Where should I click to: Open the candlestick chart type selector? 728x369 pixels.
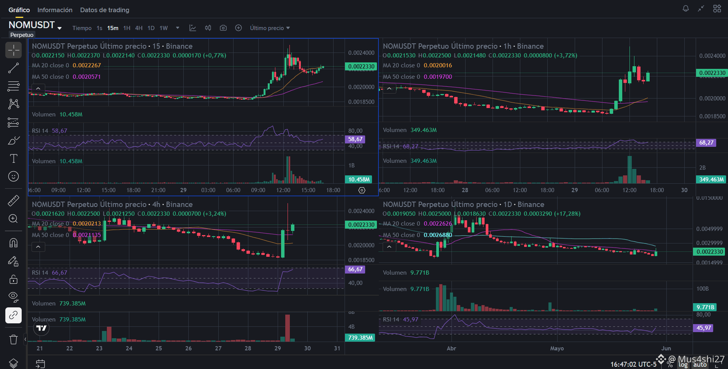click(208, 28)
